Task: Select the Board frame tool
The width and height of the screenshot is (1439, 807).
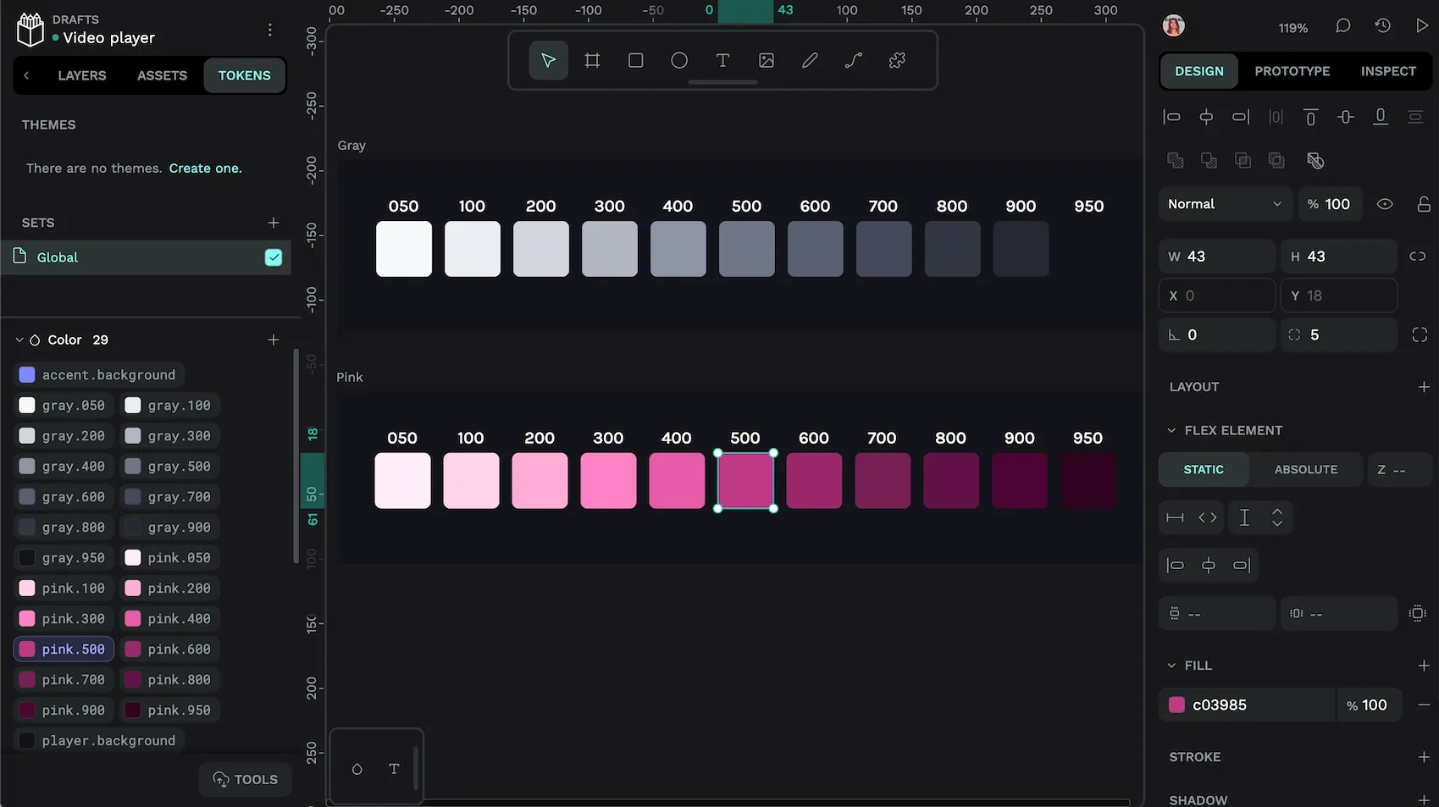Action: (592, 60)
